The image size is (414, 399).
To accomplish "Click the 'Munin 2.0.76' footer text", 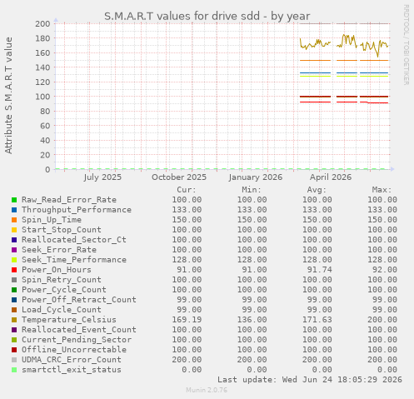I will [207, 390].
